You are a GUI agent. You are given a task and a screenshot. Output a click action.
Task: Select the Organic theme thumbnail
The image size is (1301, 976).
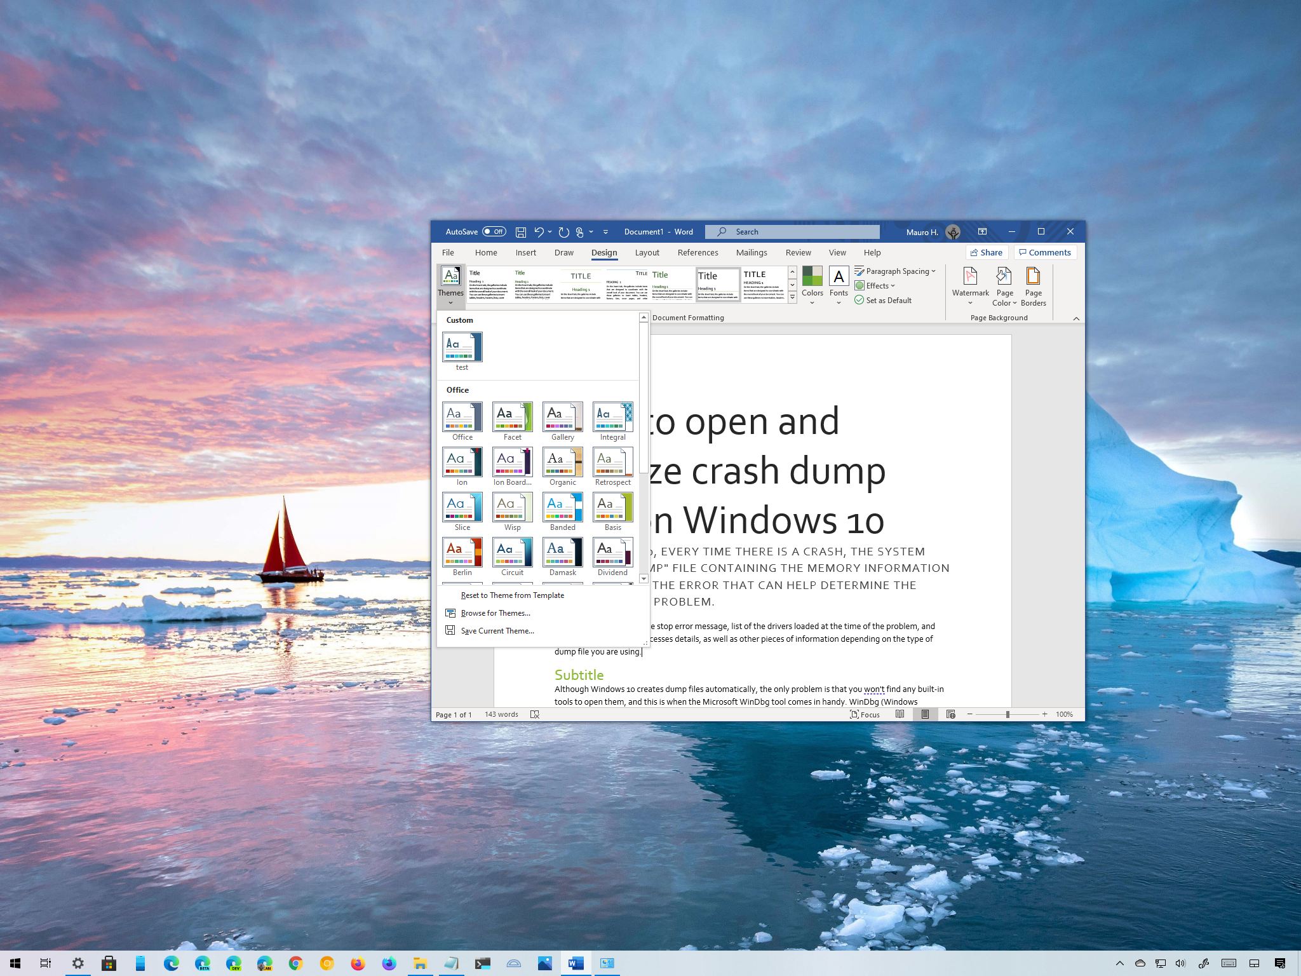point(562,463)
